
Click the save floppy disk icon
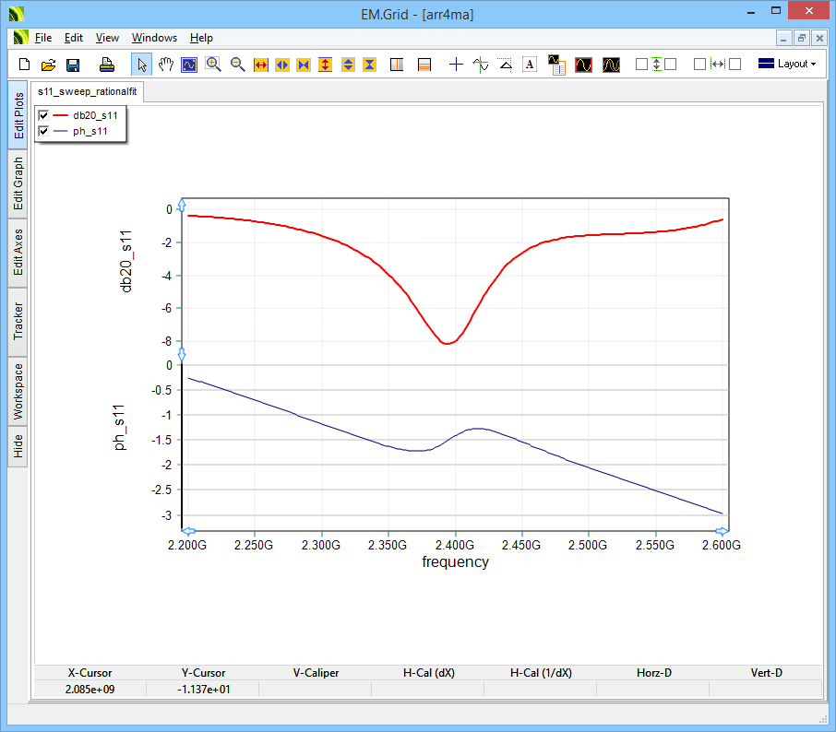tap(73, 65)
